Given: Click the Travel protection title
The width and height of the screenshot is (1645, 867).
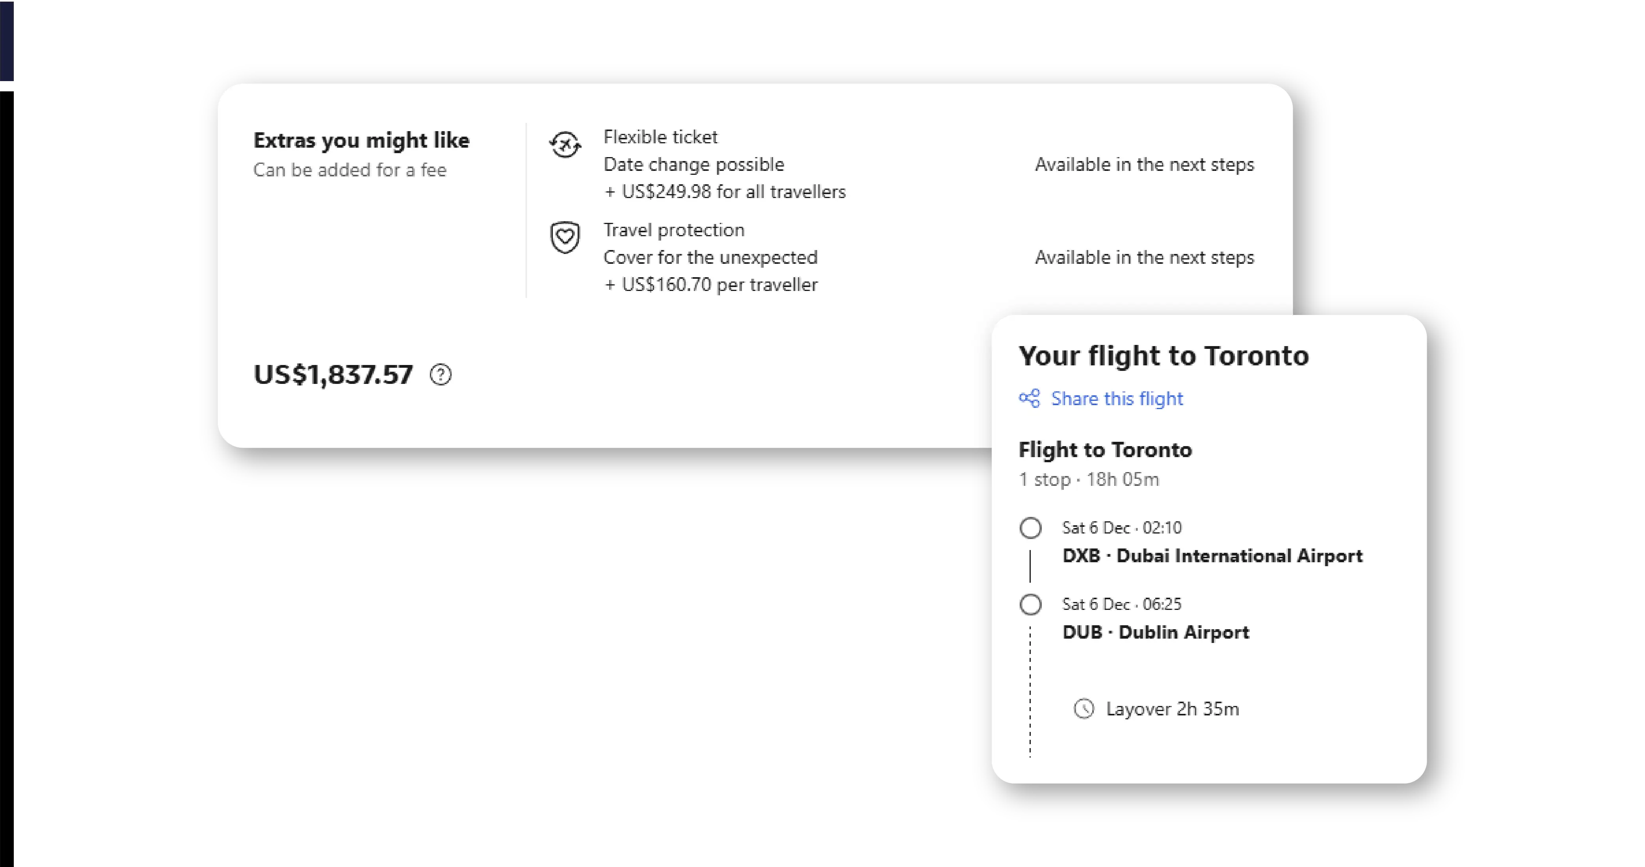Looking at the screenshot, I should pyautogui.click(x=674, y=230).
